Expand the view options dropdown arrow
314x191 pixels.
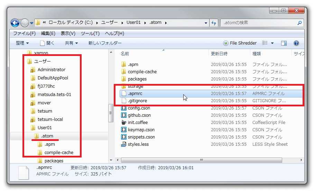coord(272,43)
